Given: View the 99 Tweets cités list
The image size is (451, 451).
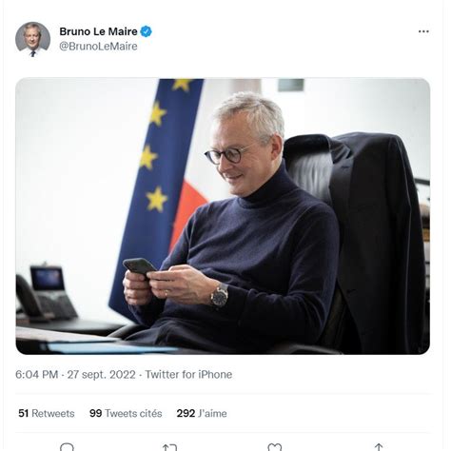Looking at the screenshot, I should point(126,413).
